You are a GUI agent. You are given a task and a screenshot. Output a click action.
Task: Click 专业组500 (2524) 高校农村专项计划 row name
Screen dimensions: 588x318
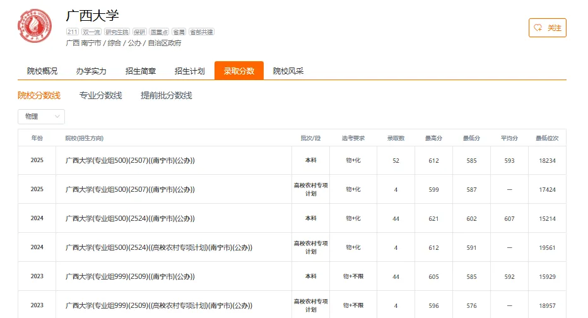[x=159, y=247]
